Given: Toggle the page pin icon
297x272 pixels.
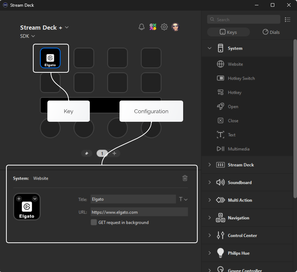Looking at the screenshot, I should click(x=87, y=153).
